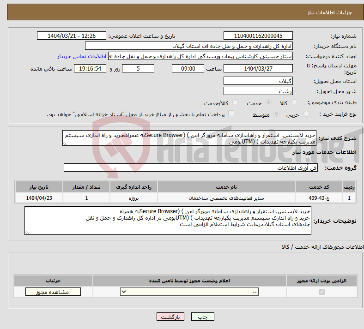Click the نام خدمت column header
The image size is (364, 329).
coord(226,187)
